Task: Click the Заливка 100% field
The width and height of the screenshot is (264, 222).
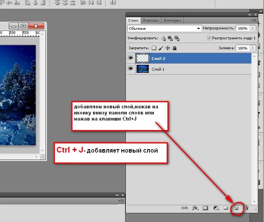Action: click(243, 48)
